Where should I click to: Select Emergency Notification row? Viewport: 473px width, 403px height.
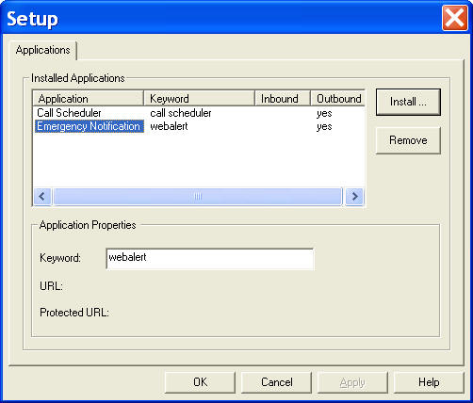[199, 126]
